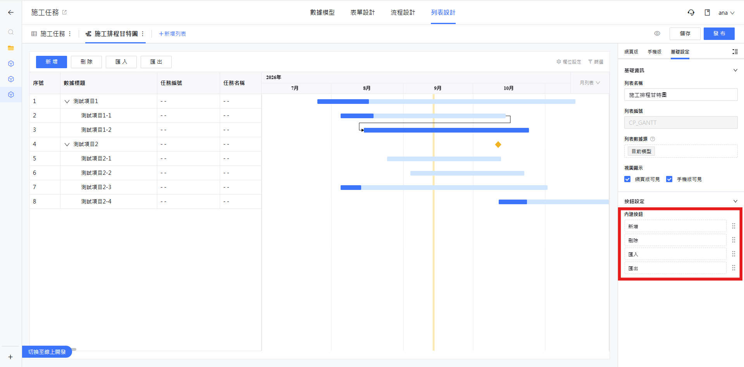Click the 目前模型 data source tag

641,151
